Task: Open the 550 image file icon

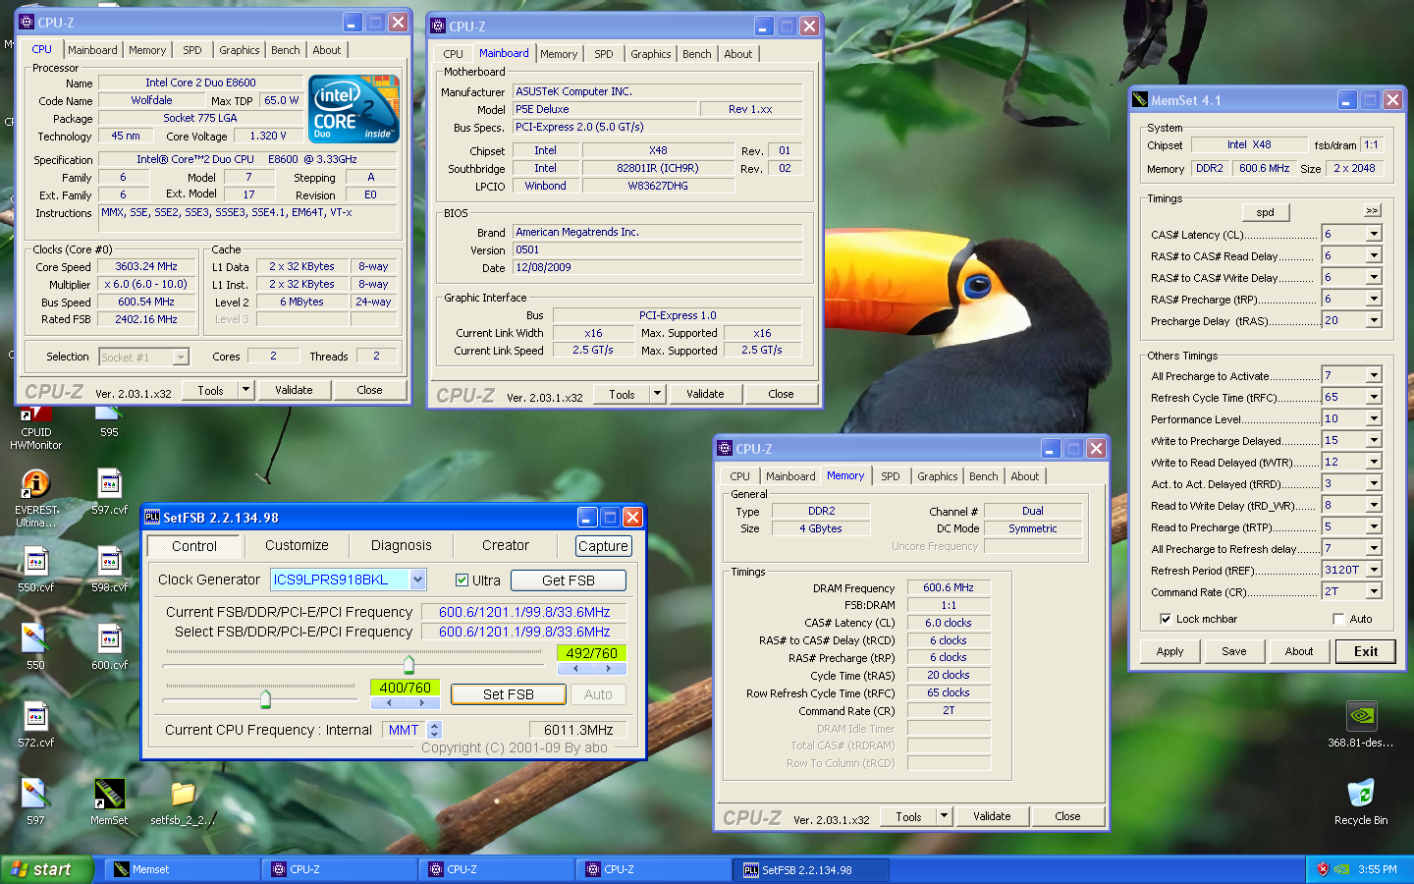Action: coord(35,646)
